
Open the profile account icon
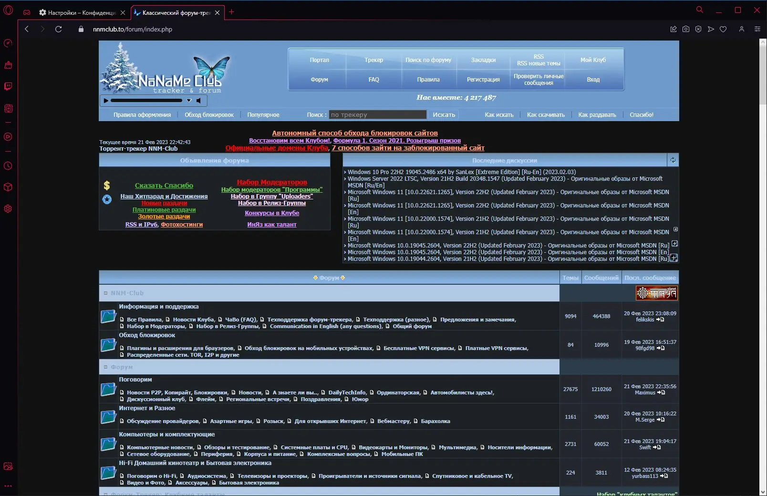742,29
